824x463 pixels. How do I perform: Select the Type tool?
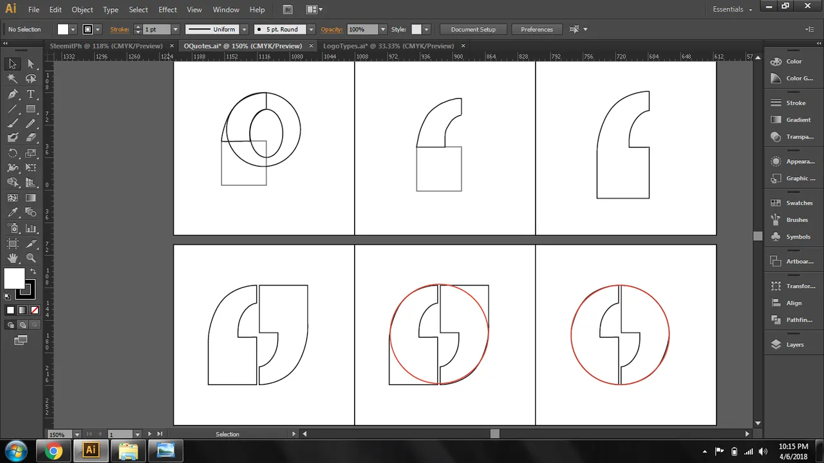point(30,94)
